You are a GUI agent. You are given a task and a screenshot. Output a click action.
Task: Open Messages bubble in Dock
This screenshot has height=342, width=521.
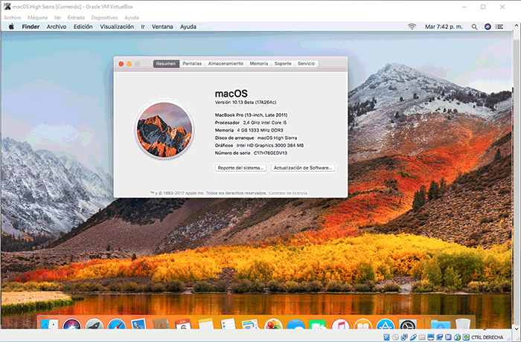295,325
